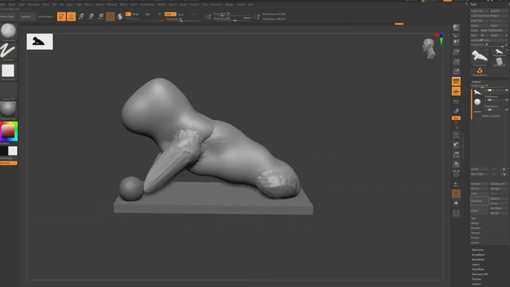Click the L.Sym local symmetry icon

pyautogui.click(x=456, y=102)
